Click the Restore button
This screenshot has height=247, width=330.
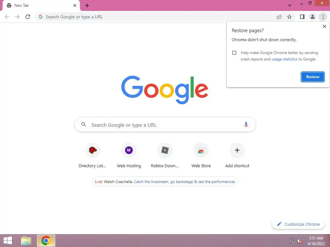pyautogui.click(x=313, y=77)
